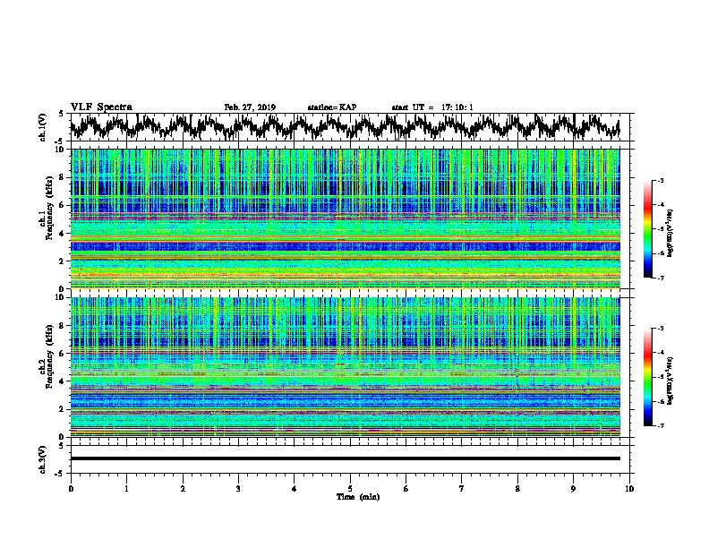
Task: Click time axis tick label "8"
Action: click(517, 489)
